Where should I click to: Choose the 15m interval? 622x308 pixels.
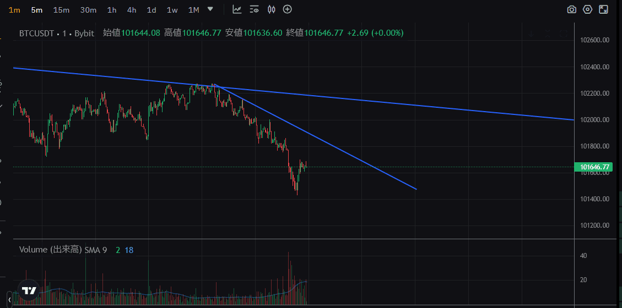pos(61,10)
